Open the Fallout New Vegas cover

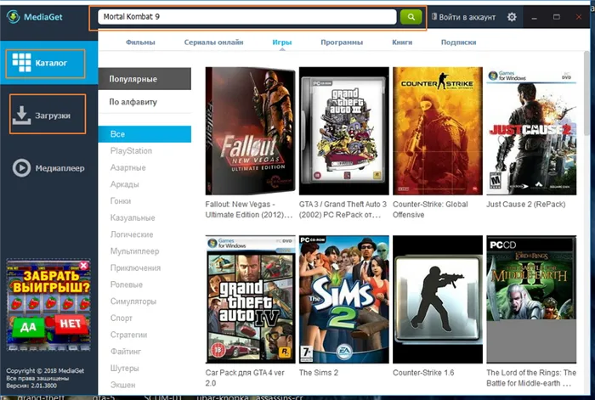coord(250,131)
